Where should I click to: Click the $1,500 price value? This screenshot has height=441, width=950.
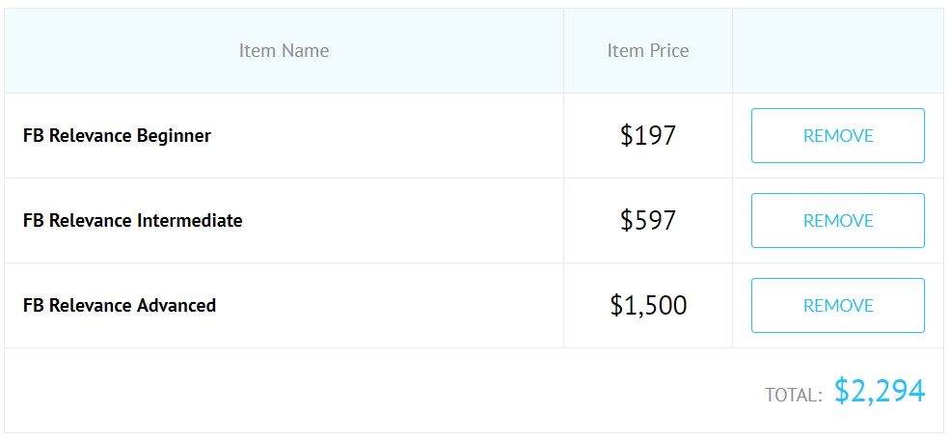(648, 305)
